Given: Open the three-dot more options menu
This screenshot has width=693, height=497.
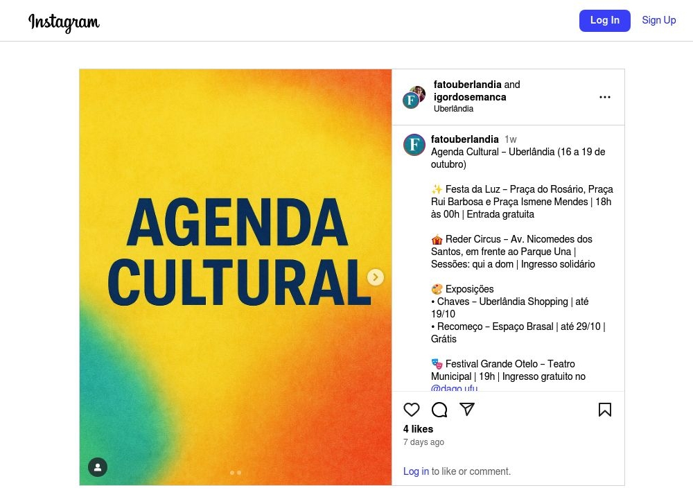Looking at the screenshot, I should pyautogui.click(x=604, y=97).
